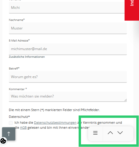Viewport: 139px width, 147px height.
Task: Click the Betreff field 'Worum geht es?'
Action: (68, 77)
